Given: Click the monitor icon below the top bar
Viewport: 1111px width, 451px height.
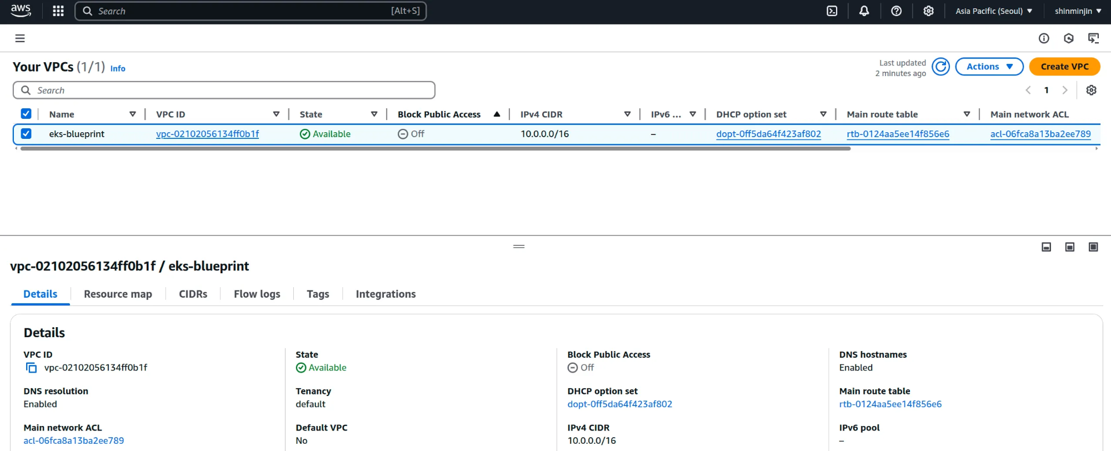Looking at the screenshot, I should (1093, 38).
